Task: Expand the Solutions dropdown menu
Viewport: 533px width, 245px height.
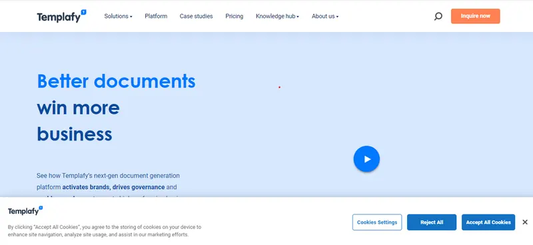Action: pos(119,16)
